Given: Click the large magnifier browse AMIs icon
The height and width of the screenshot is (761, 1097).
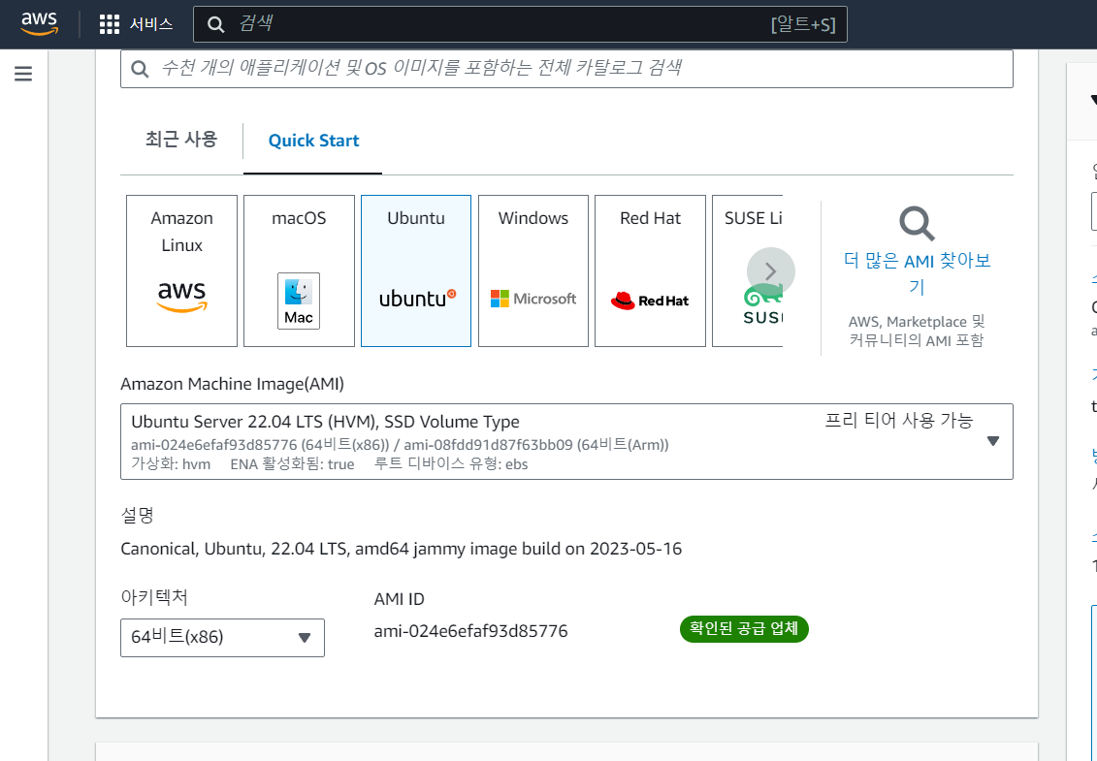Looking at the screenshot, I should point(917,223).
